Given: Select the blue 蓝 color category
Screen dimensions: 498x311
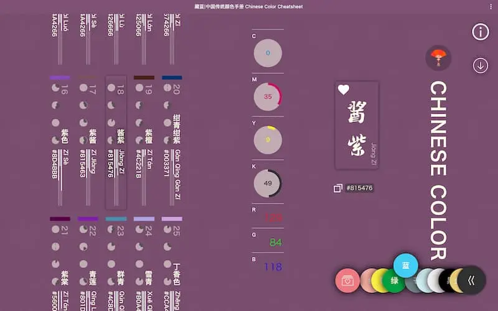Looking at the screenshot, I should (x=406, y=266).
